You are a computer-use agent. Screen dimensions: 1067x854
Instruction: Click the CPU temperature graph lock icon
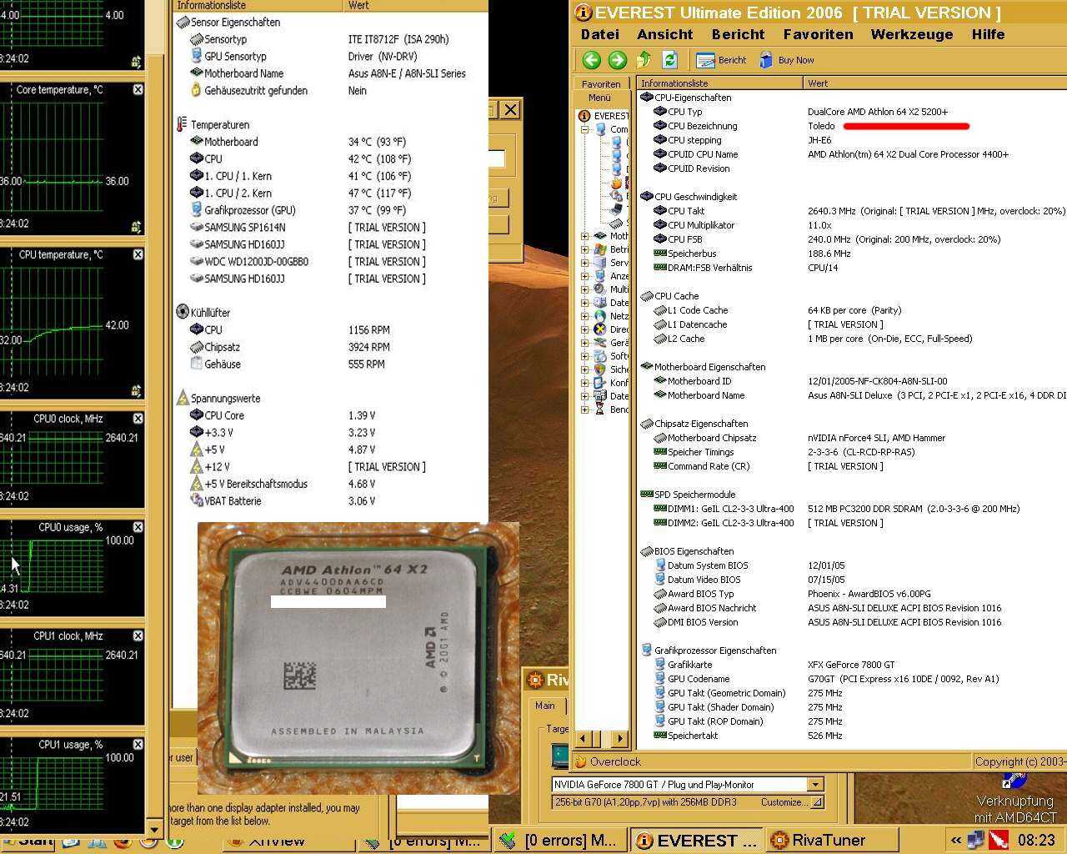pyautogui.click(x=136, y=390)
